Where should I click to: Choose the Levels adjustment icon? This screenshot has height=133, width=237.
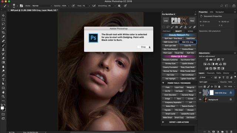tap(211, 59)
